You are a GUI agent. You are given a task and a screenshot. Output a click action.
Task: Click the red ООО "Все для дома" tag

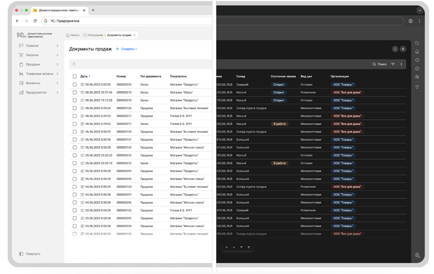347,93
